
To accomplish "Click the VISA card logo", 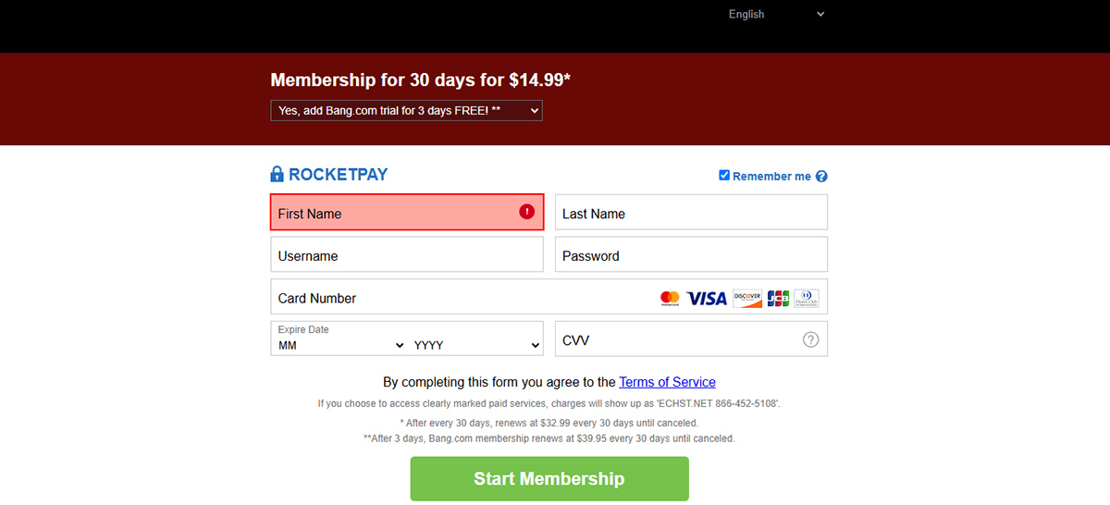I will coord(708,298).
